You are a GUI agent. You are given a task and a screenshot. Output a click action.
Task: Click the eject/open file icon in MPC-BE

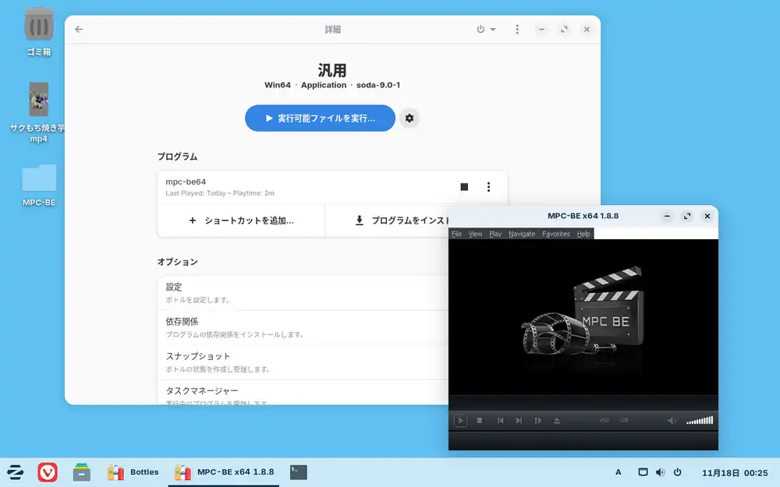[x=557, y=421]
